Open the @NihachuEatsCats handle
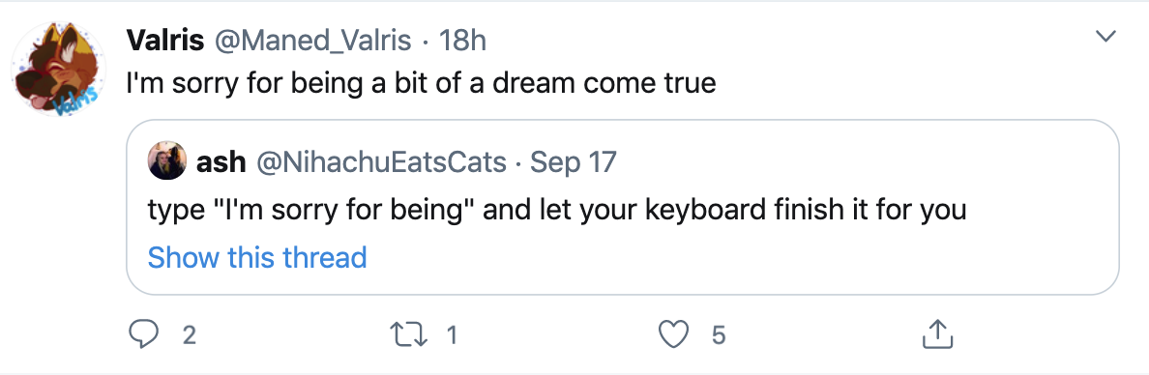This screenshot has width=1149, height=375. pyautogui.click(x=380, y=161)
